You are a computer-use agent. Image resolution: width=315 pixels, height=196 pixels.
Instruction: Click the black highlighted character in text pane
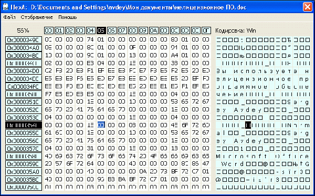coord(248,125)
